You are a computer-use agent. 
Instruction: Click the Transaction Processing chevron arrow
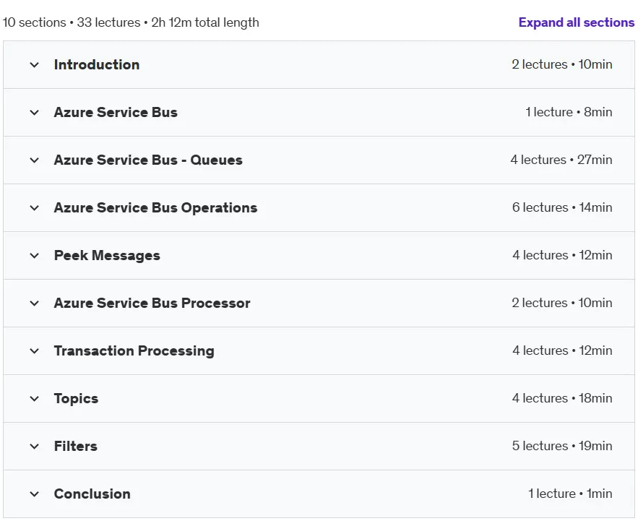[x=35, y=351]
